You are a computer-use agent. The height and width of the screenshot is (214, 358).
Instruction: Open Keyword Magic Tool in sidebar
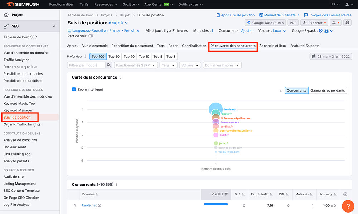click(20, 103)
